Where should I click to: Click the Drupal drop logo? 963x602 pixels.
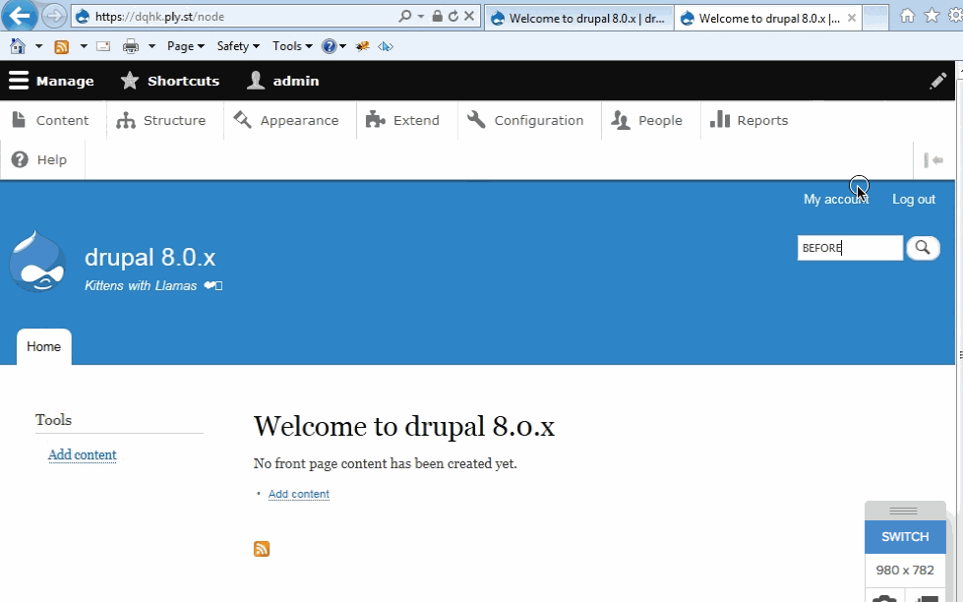[x=36, y=262]
